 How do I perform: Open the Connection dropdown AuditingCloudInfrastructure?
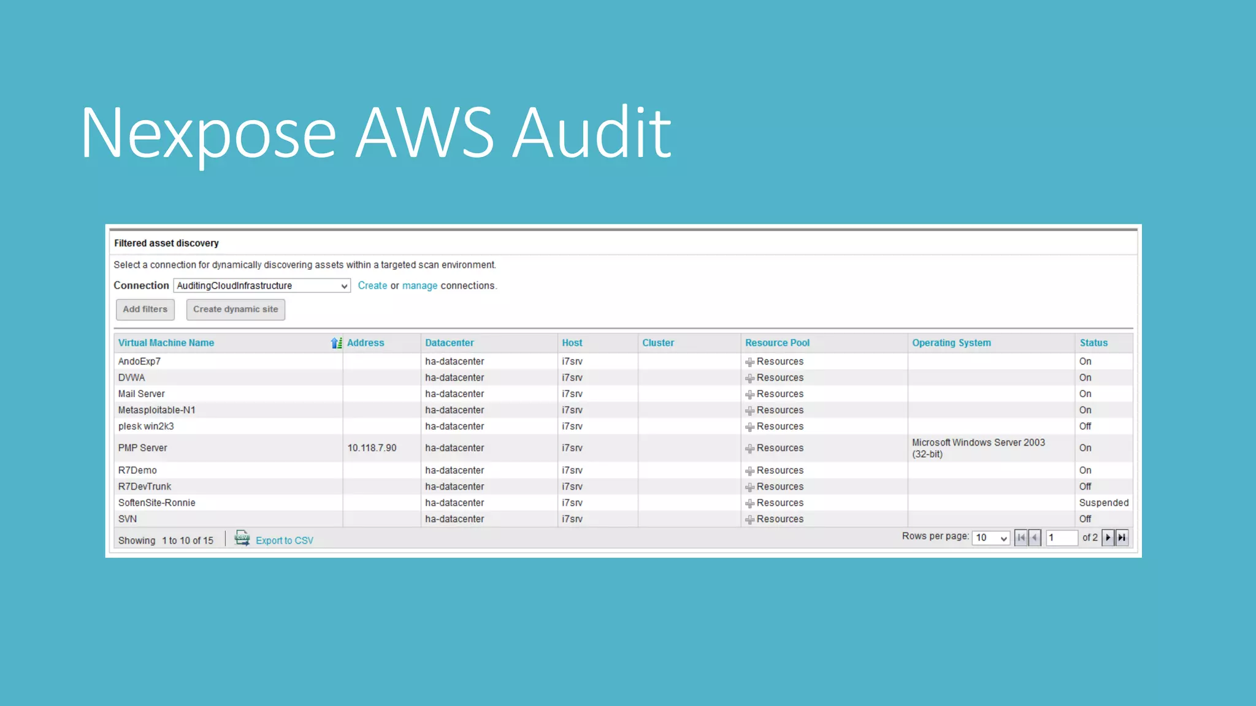[262, 286]
